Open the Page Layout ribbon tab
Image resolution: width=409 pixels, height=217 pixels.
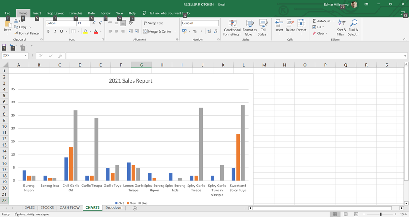coord(55,13)
